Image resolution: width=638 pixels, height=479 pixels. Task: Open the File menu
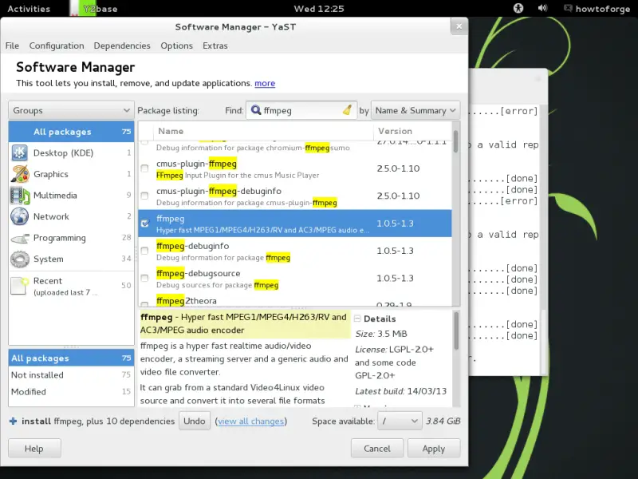coord(12,46)
